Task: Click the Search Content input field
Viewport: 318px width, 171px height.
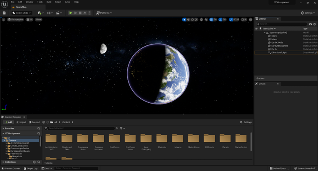Action: click(x=79, y=128)
